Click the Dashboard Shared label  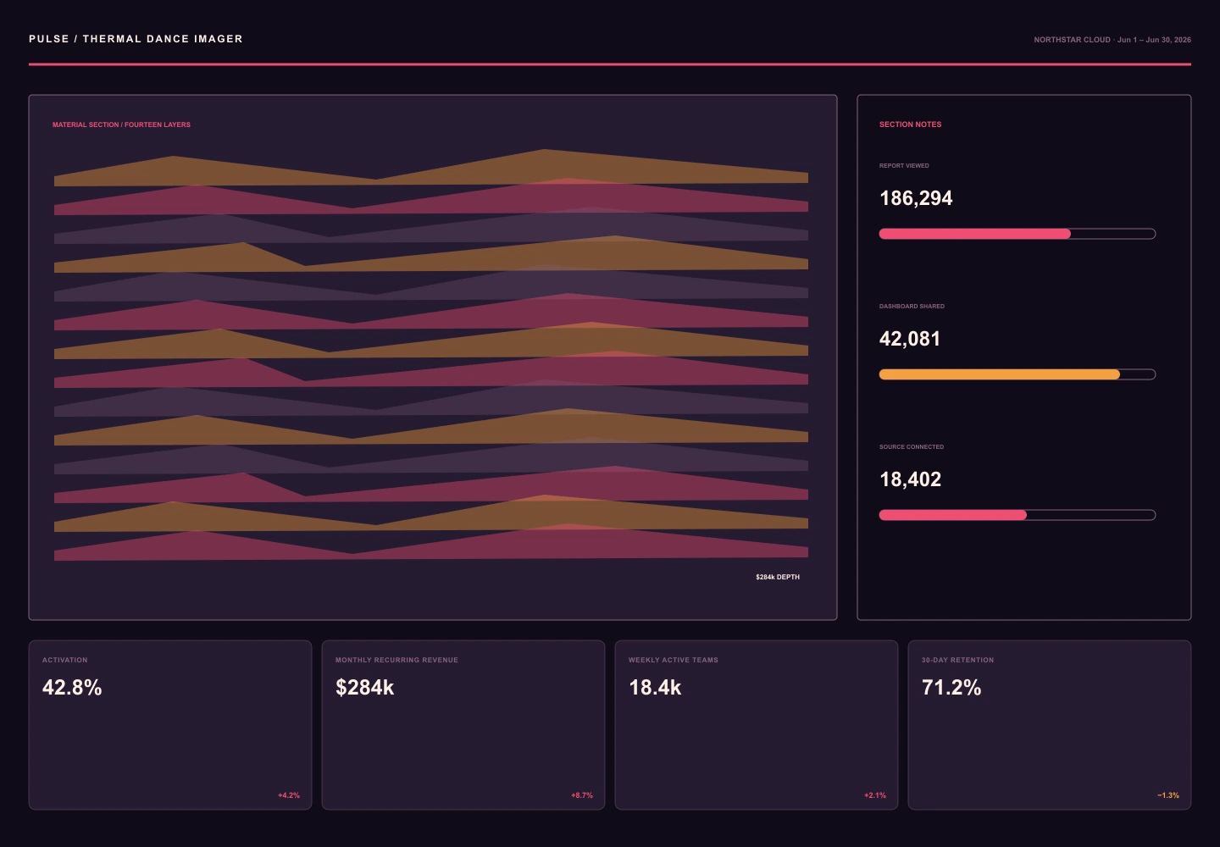[912, 307]
